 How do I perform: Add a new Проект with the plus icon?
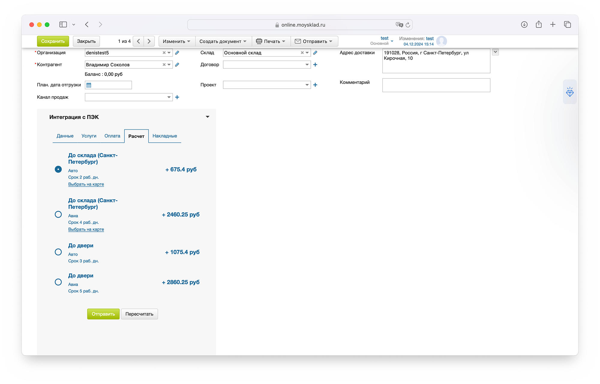click(x=315, y=85)
